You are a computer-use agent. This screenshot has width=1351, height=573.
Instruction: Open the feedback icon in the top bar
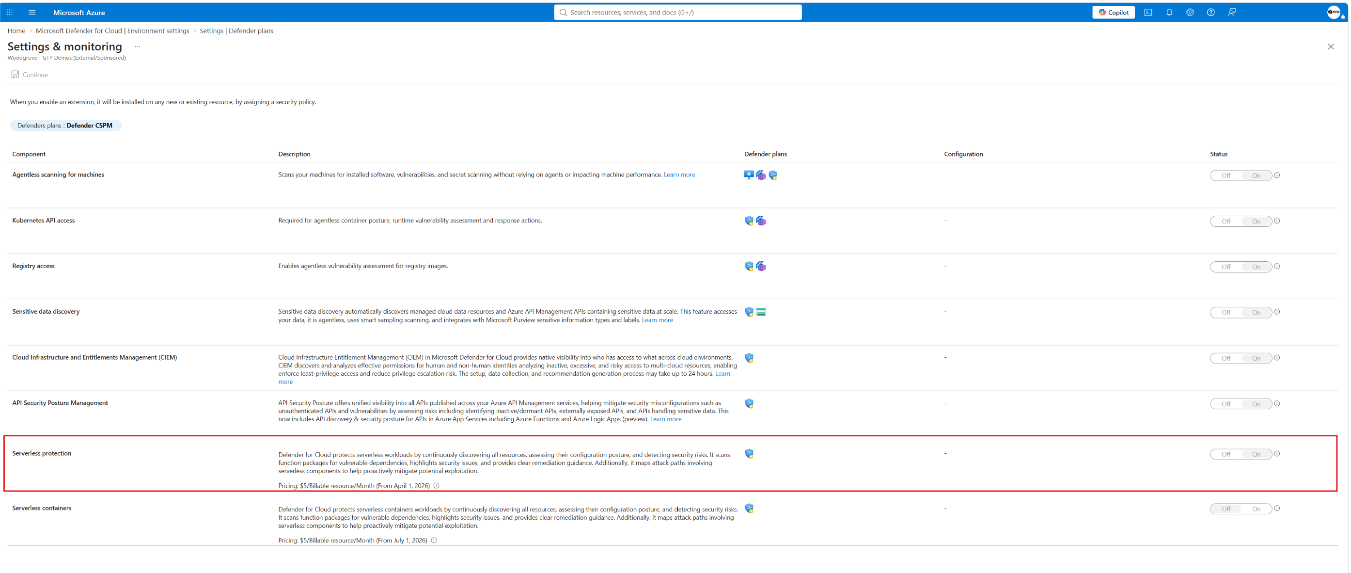coord(1232,13)
